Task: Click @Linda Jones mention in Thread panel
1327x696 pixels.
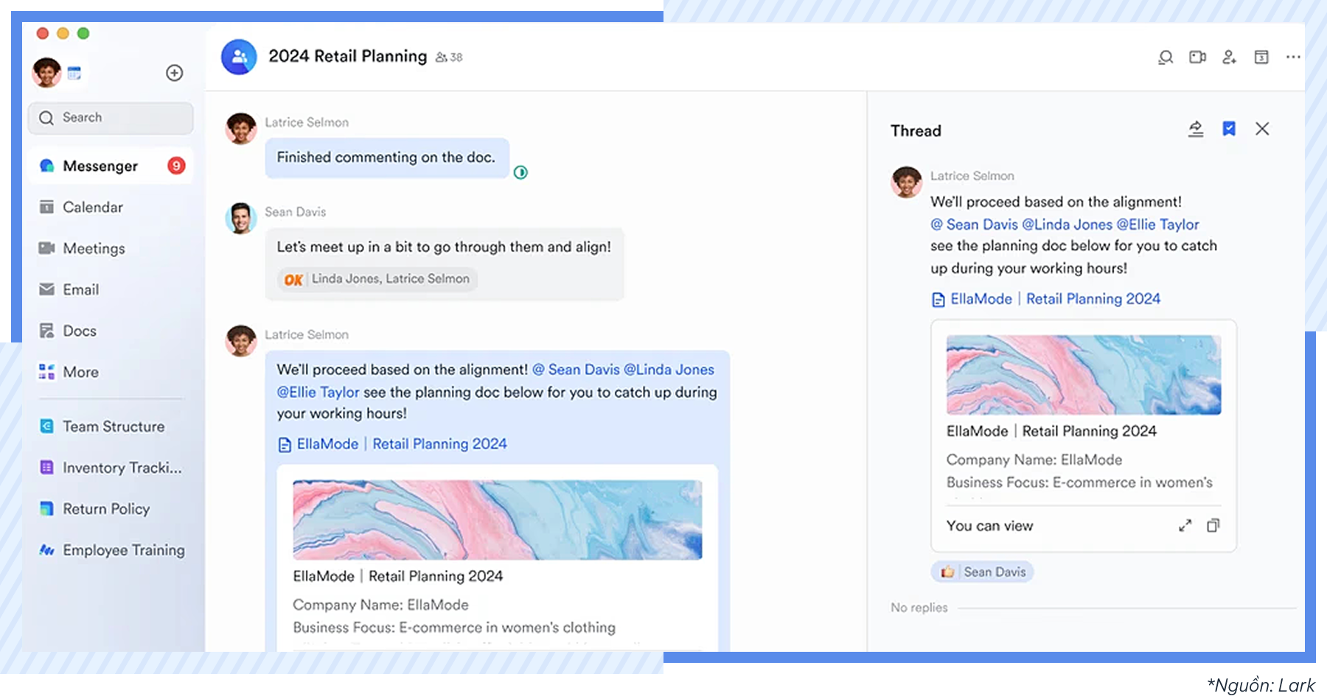Action: (x=1067, y=225)
